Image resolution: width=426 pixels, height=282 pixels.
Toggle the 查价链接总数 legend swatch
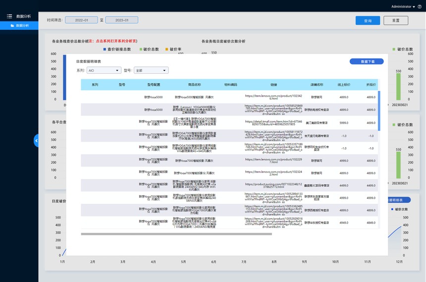click(105, 49)
